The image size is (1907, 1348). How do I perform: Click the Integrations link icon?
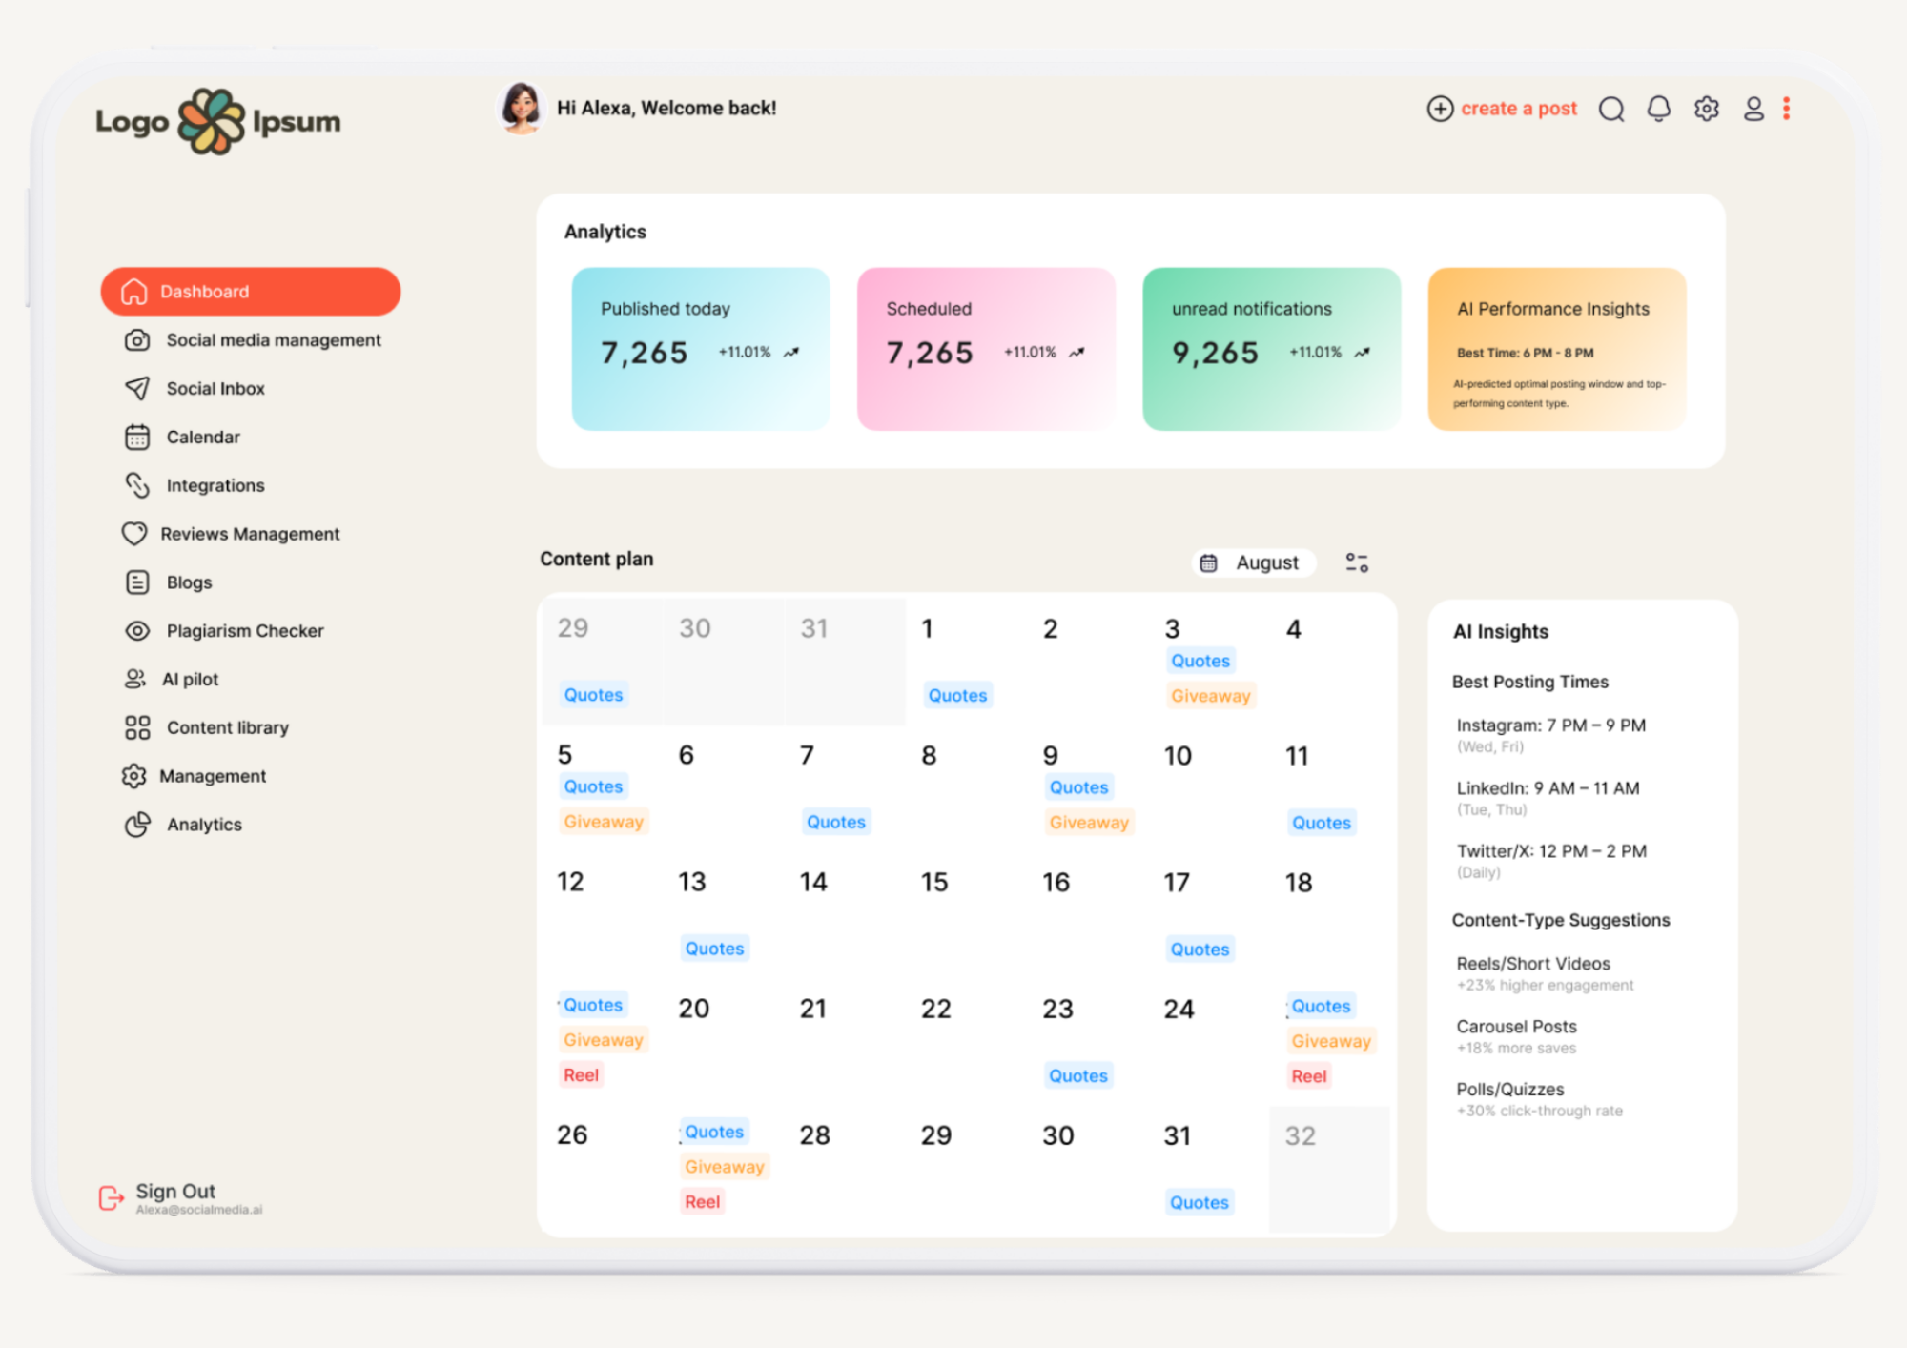137,485
